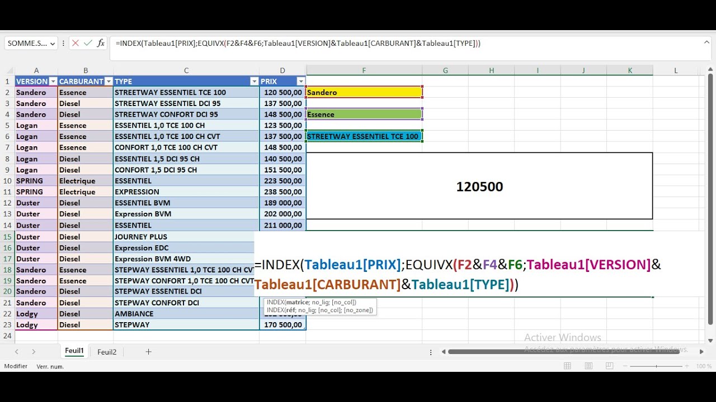Select column C header
The width and height of the screenshot is (716, 402).
[186, 70]
